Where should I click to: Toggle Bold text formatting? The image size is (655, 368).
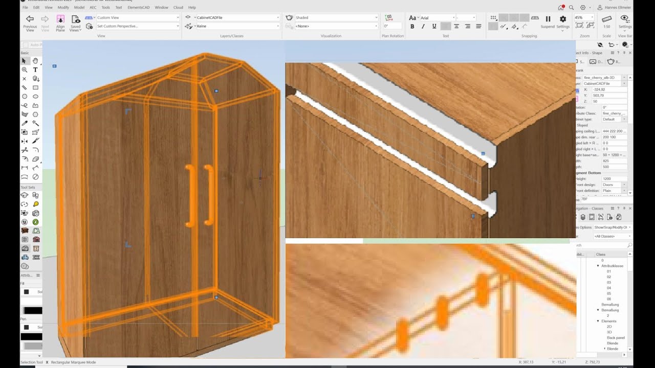(412, 26)
